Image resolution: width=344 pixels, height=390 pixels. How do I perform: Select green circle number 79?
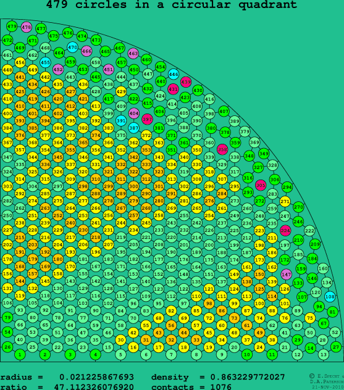click(7, 317)
